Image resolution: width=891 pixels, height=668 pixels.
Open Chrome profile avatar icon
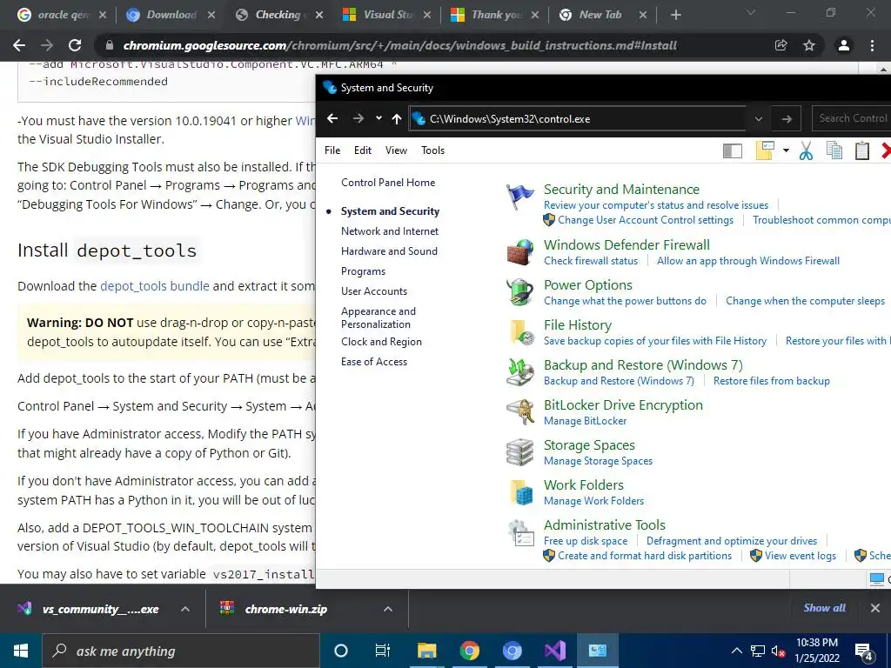tap(844, 45)
